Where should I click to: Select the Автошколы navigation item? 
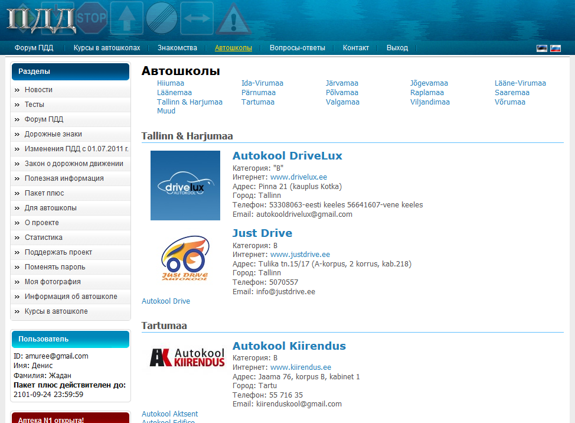click(x=233, y=48)
